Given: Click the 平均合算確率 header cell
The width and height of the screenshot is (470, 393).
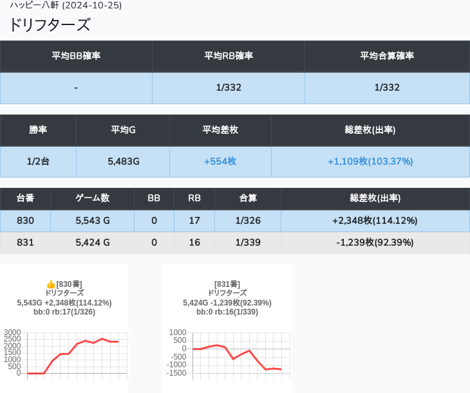Looking at the screenshot, I should point(387,56).
